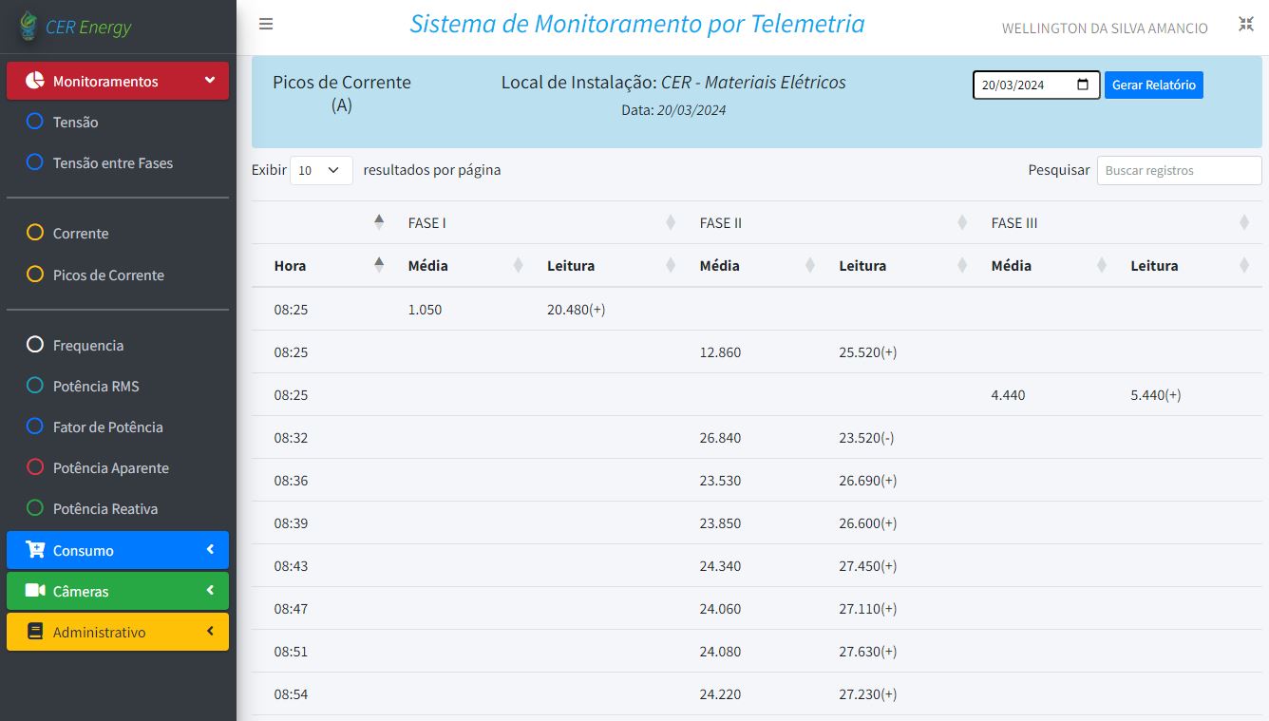
Task: Click the Administrativo book icon
Action: pyautogui.click(x=35, y=632)
